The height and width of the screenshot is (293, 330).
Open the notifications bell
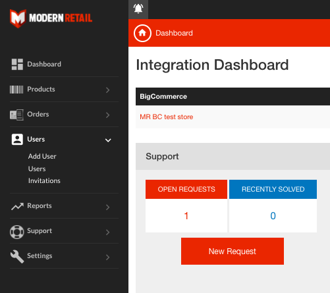(x=138, y=9)
